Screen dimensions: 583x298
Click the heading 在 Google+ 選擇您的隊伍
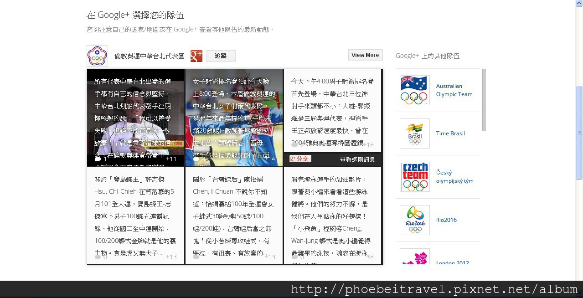click(x=135, y=15)
